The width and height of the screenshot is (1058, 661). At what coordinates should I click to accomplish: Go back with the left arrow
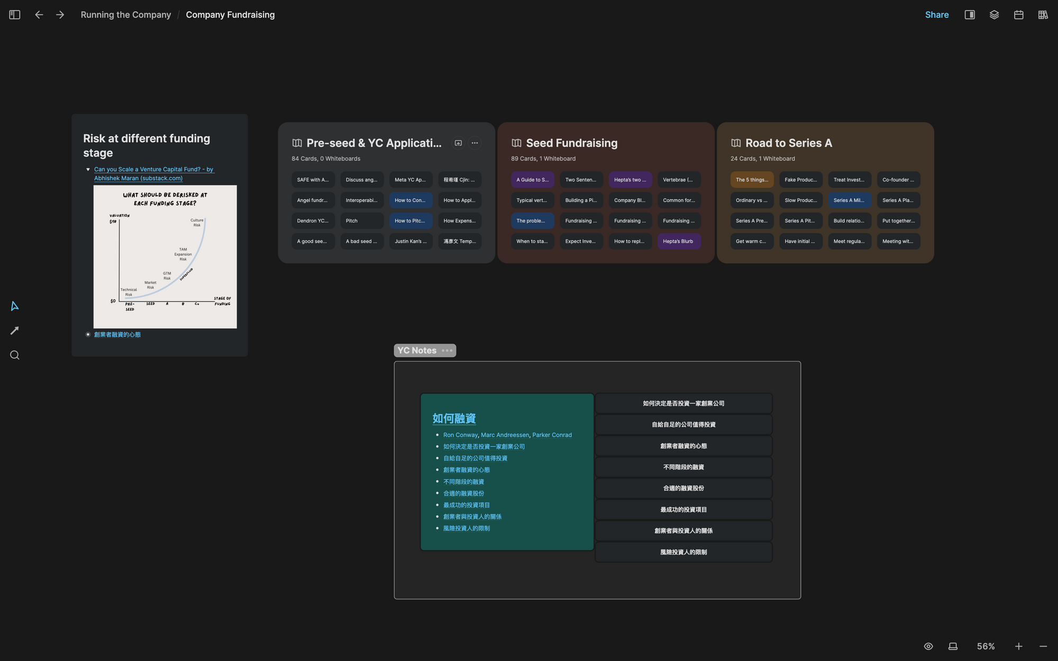[x=39, y=15]
